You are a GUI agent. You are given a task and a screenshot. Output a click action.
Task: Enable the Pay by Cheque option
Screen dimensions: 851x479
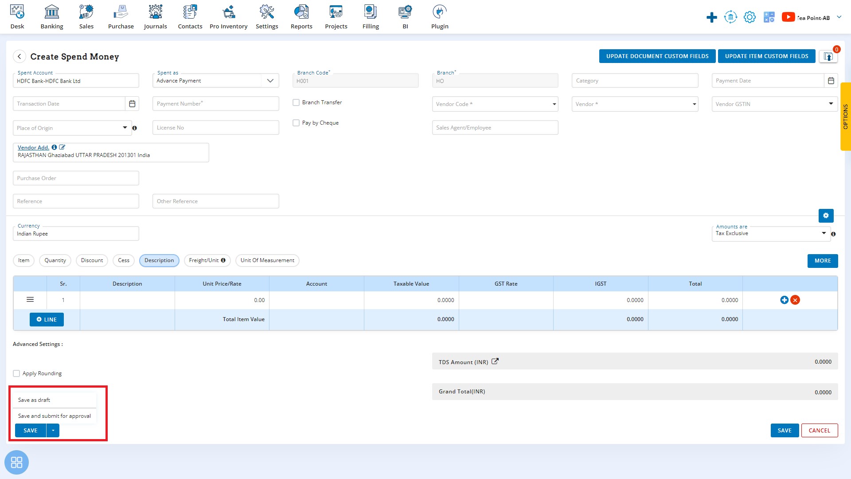(297, 123)
